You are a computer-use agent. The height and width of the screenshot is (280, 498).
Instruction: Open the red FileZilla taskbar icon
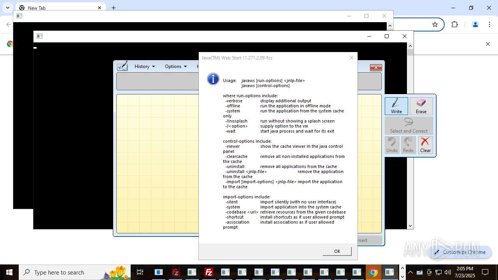click(209, 272)
